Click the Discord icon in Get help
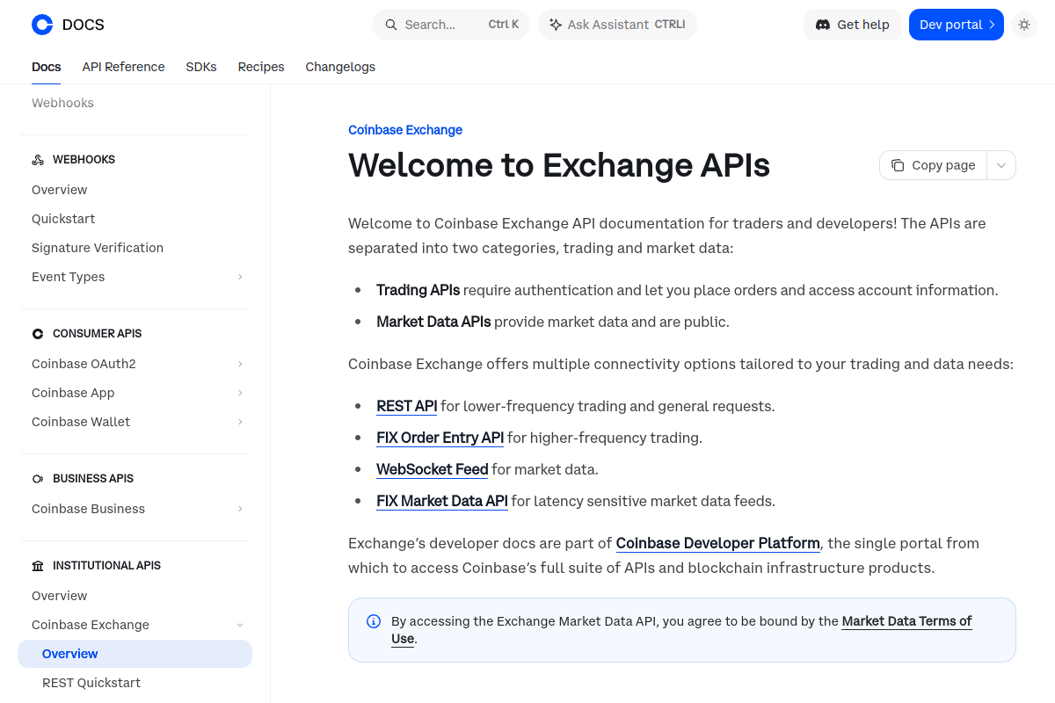Image resolution: width=1055 pixels, height=703 pixels. 823,25
